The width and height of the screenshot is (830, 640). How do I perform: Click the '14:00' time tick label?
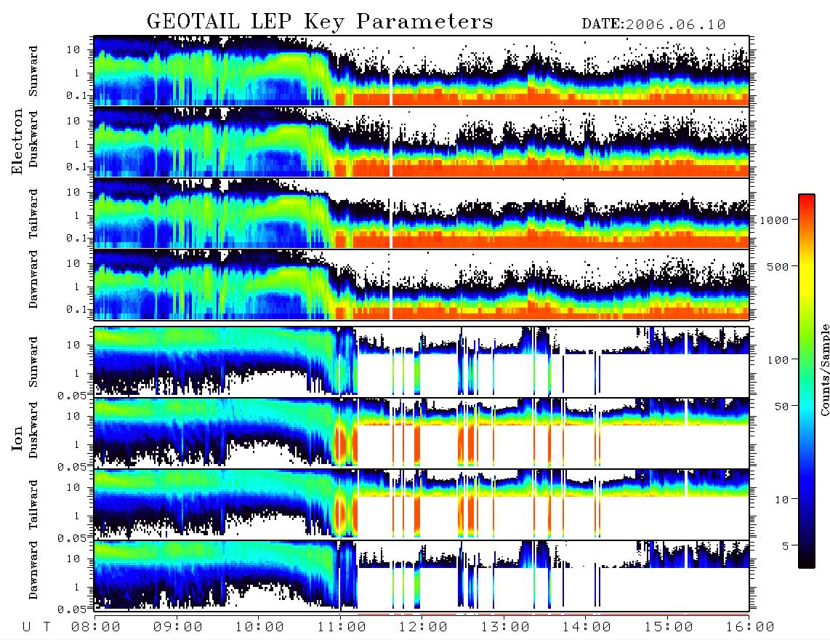pyautogui.click(x=587, y=628)
